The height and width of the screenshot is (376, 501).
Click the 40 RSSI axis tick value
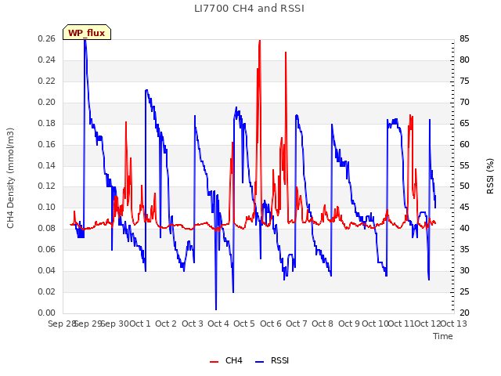click(x=464, y=228)
